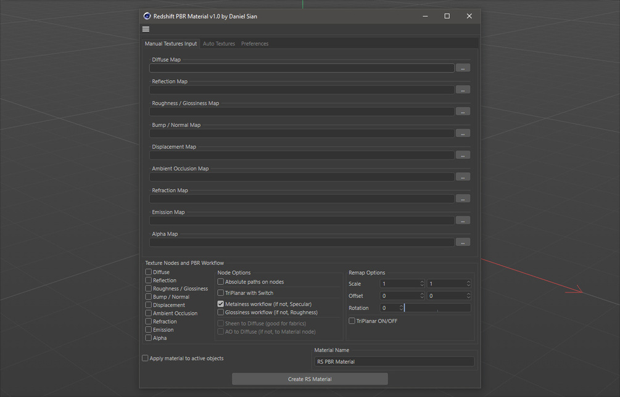Browse for Reflection Map file
The height and width of the screenshot is (397, 620).
click(x=463, y=89)
